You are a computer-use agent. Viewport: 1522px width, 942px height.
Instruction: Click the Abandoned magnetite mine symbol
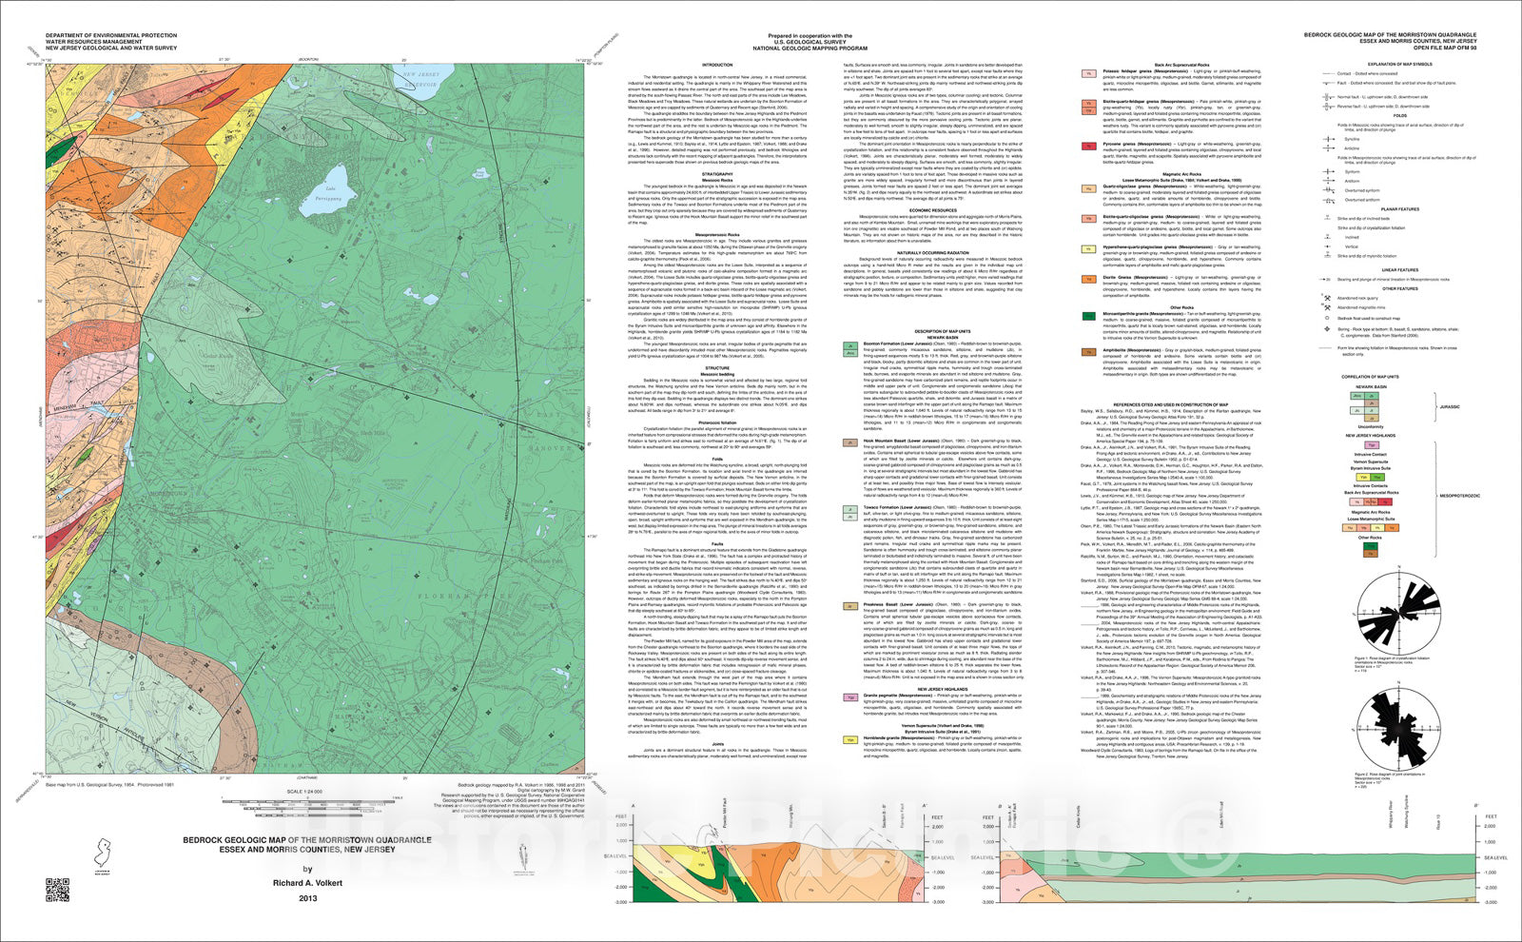[1326, 308]
